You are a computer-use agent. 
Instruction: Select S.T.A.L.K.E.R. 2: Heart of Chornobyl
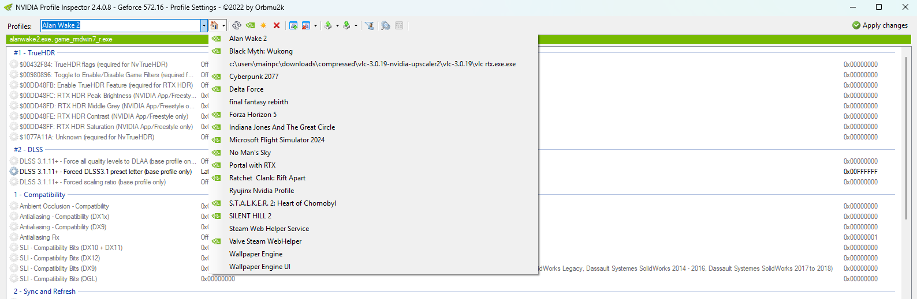pyautogui.click(x=374, y=203)
